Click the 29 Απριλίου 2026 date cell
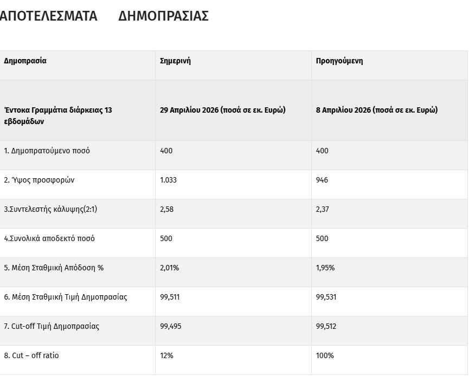Screen dimensions: 469x376 pyautogui.click(x=222, y=110)
